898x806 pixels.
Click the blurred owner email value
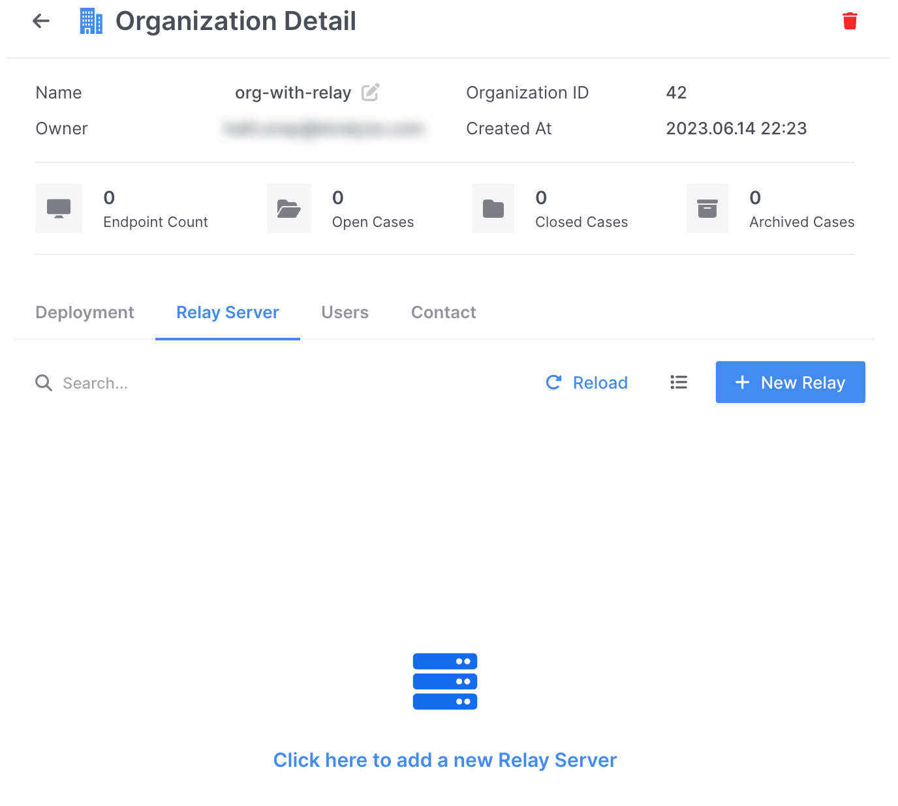(x=324, y=129)
